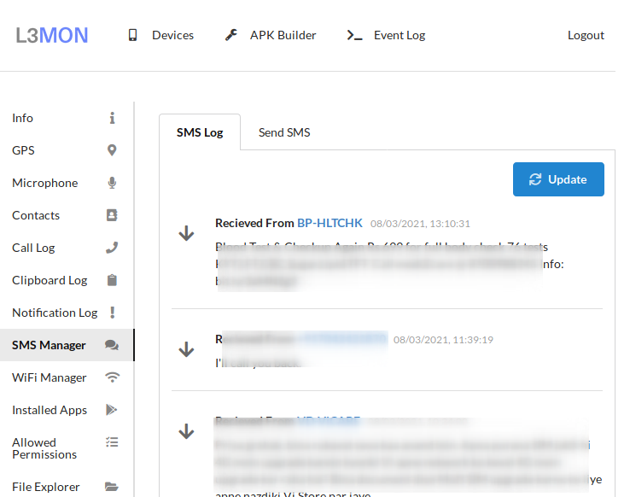630x497 pixels.
Task: Click the Contacts address book icon
Action: pyautogui.click(x=112, y=215)
